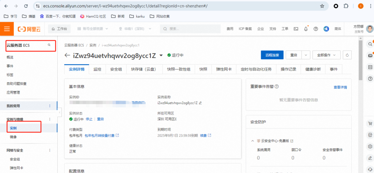
Task: Switch to the 安全组 tab
Action: point(116,69)
